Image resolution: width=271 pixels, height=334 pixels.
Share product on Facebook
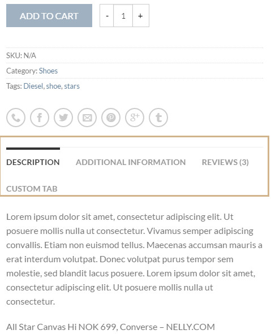click(40, 118)
